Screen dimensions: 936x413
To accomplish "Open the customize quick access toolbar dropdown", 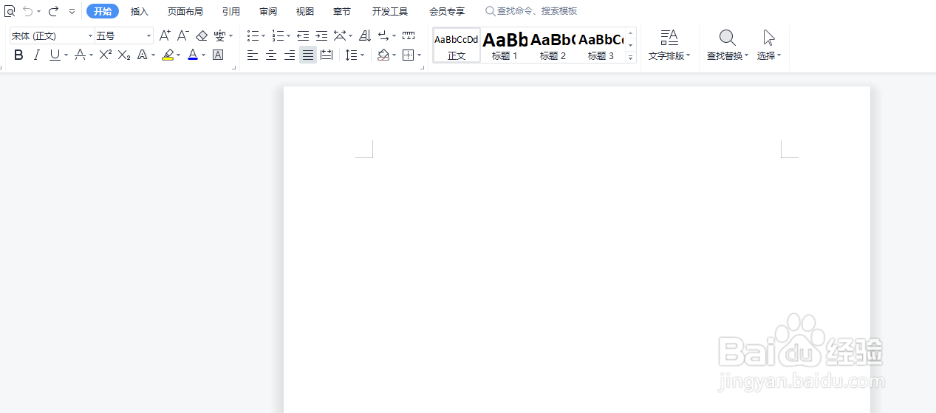I will [72, 12].
